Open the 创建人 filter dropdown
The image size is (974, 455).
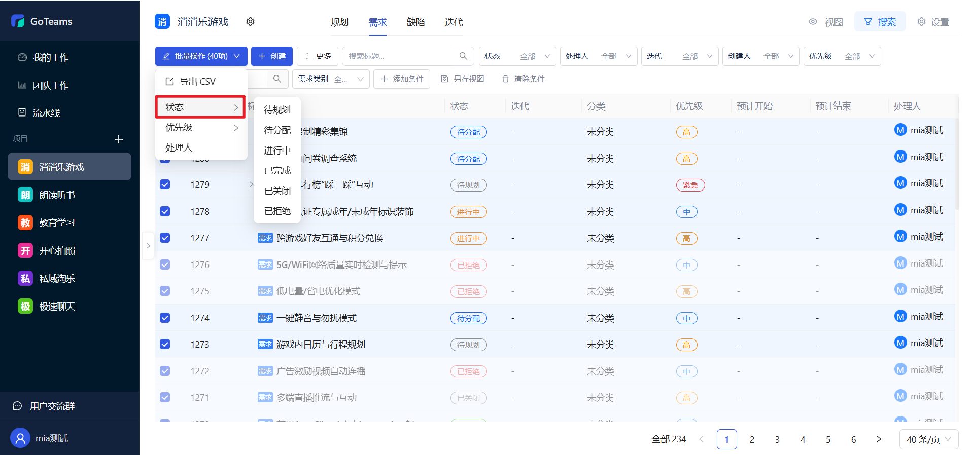pos(761,56)
